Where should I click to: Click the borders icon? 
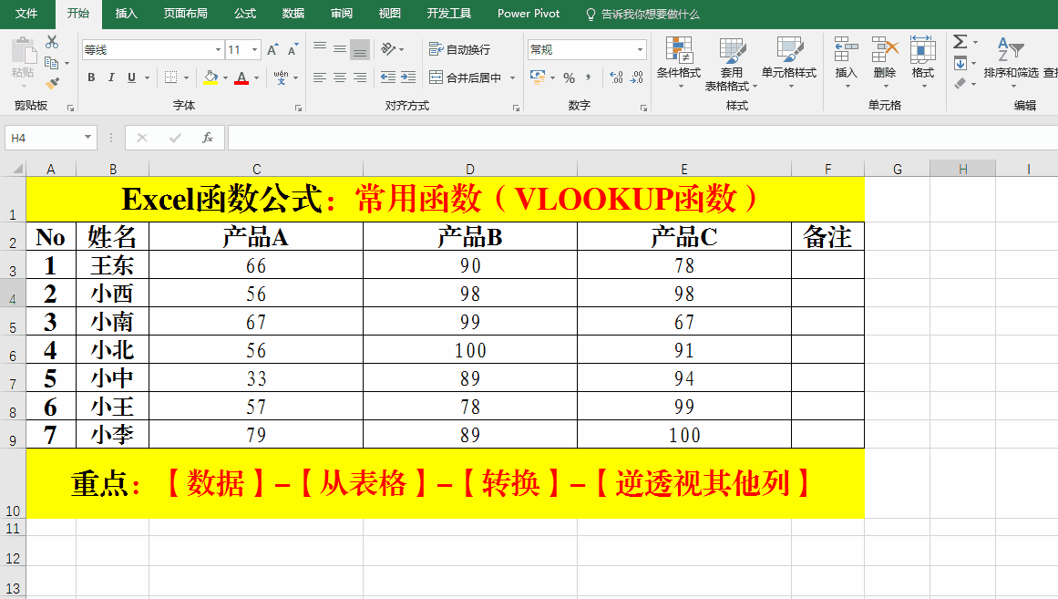tap(170, 77)
